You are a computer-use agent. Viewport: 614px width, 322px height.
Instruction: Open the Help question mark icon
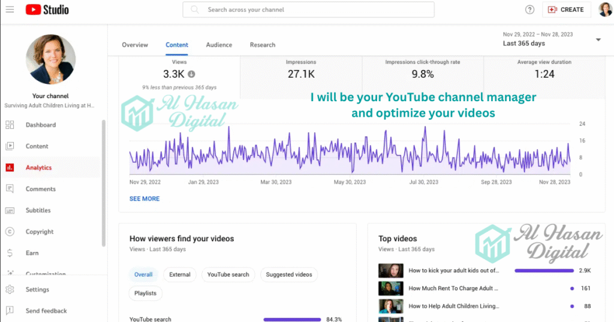529,10
